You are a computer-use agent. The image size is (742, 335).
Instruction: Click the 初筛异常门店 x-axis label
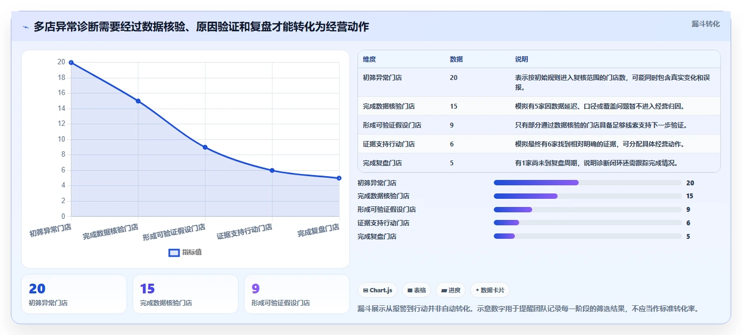coord(50,231)
